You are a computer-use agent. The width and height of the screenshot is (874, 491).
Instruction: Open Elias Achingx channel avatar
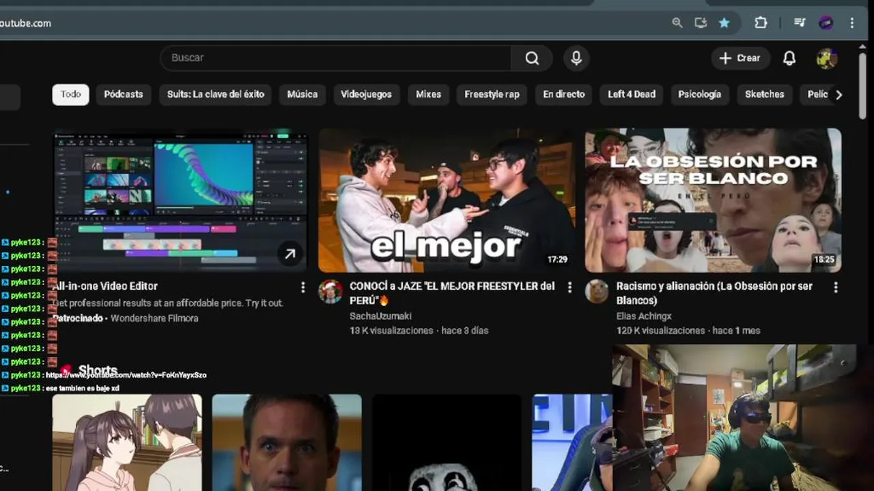(x=597, y=291)
